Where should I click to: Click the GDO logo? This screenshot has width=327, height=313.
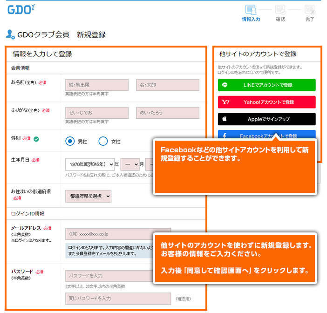point(21,10)
